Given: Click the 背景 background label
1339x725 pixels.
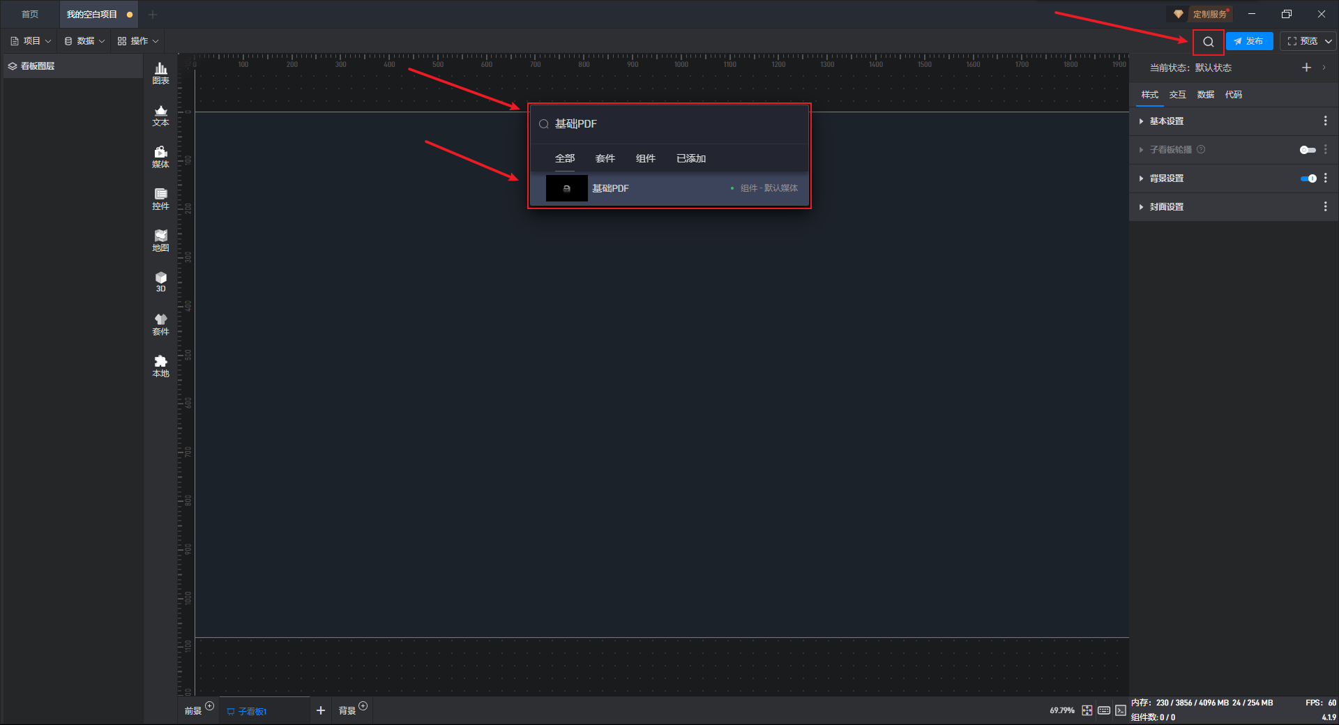Looking at the screenshot, I should 347,711.
